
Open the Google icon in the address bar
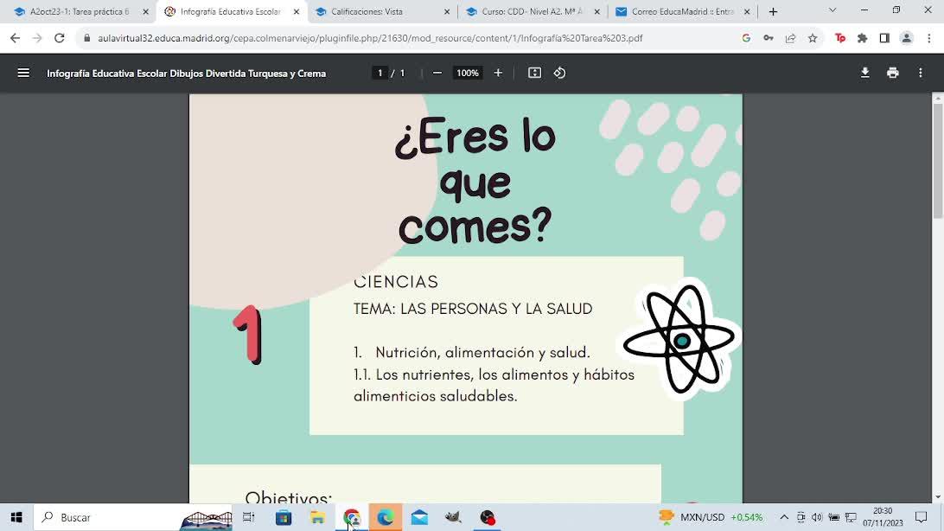click(746, 38)
